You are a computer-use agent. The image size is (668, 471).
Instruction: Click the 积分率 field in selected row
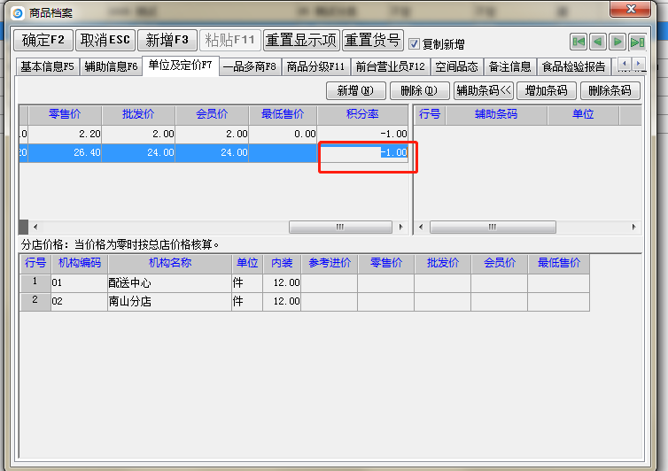coord(365,152)
